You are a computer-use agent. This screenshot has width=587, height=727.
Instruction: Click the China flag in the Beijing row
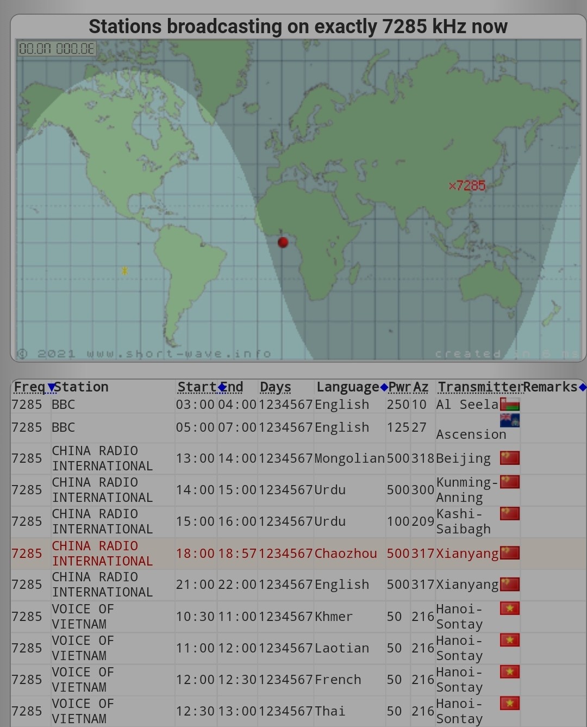pos(510,458)
